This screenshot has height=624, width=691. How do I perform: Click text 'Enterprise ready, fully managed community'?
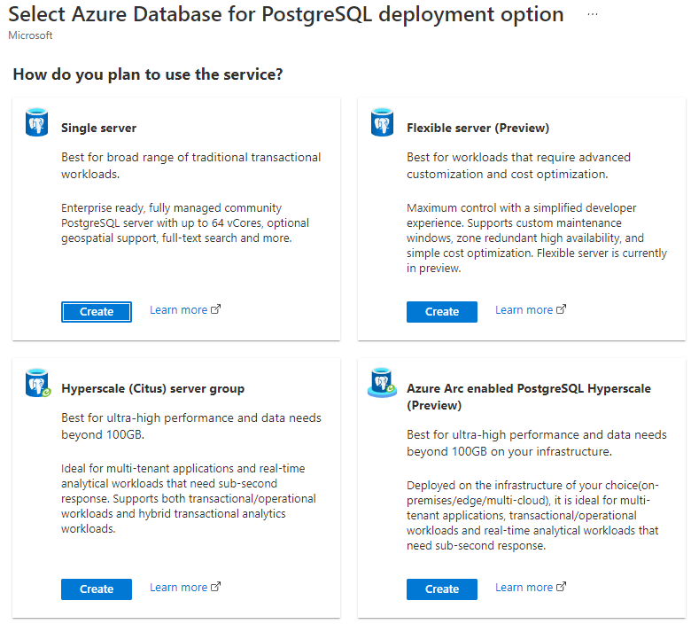(172, 207)
